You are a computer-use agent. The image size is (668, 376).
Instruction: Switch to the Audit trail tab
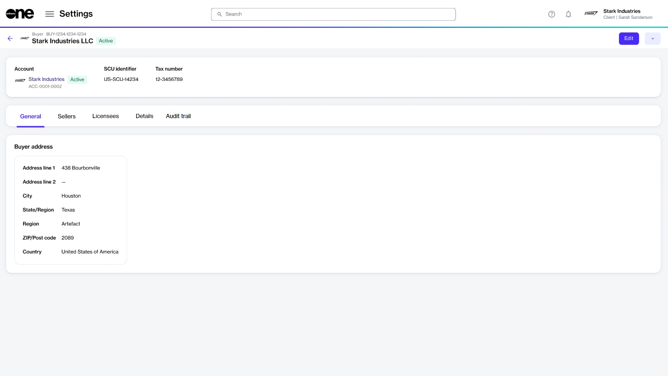(178, 116)
